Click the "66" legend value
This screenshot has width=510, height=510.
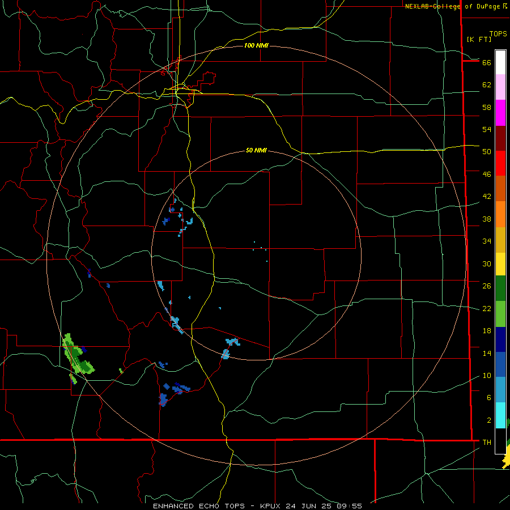(487, 62)
